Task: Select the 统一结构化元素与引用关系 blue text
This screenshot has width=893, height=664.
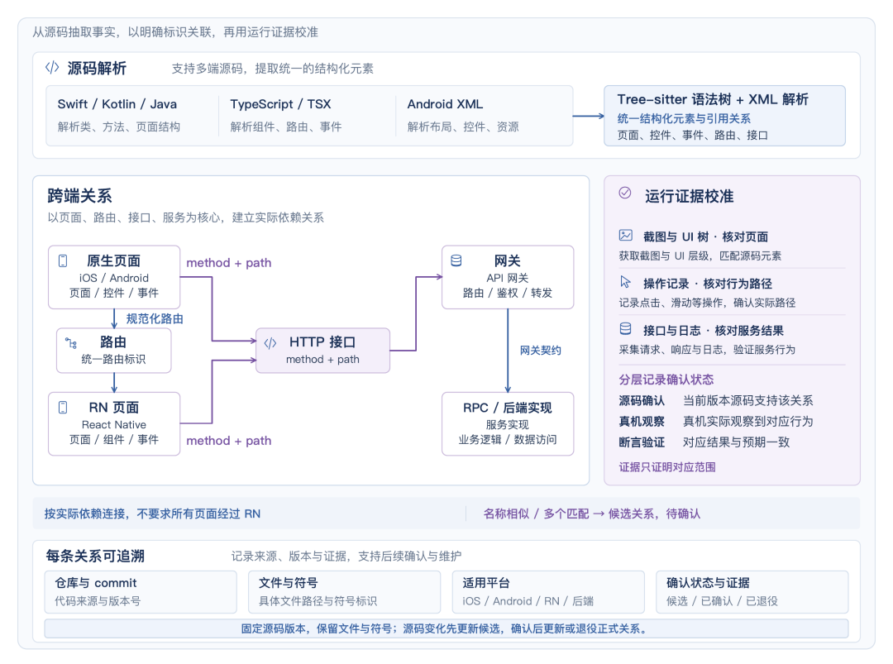Action: [x=684, y=118]
